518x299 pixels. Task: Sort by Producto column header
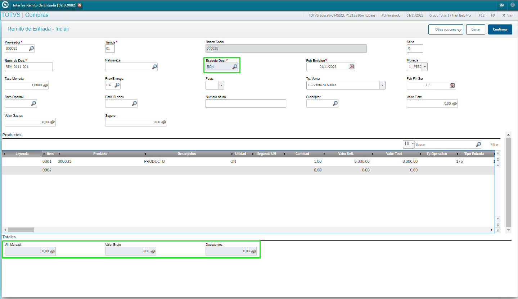pos(100,154)
